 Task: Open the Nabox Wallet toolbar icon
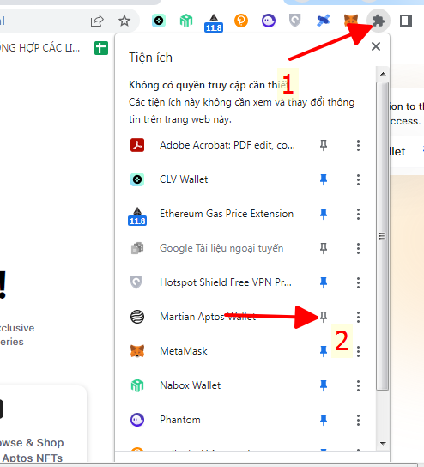186,21
